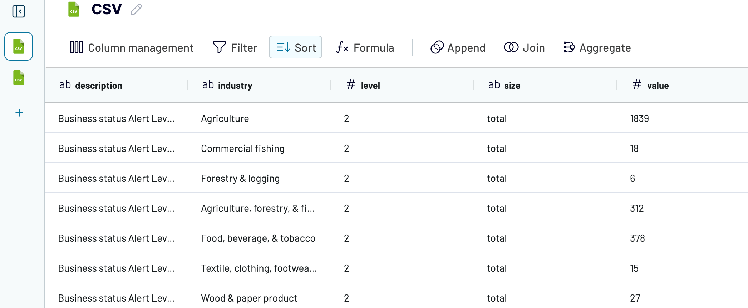The image size is (748, 308).
Task: Open Column management
Action: point(132,47)
